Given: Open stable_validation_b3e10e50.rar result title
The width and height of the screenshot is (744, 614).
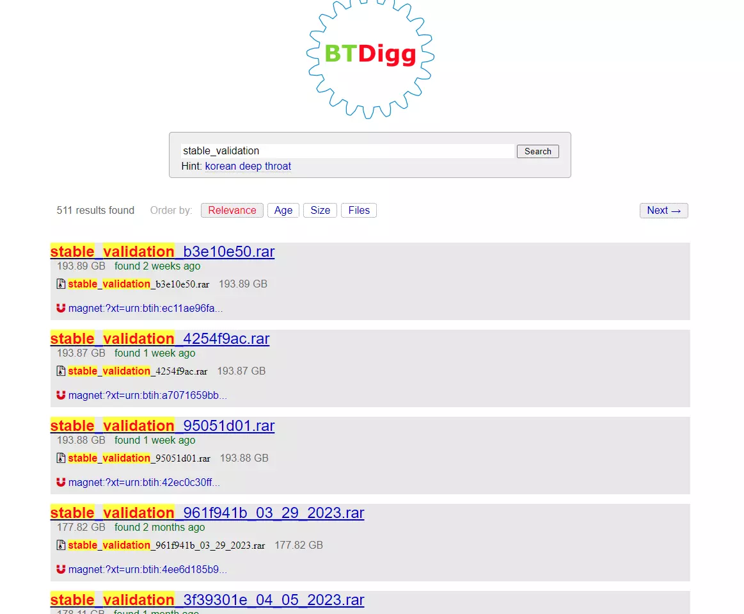Looking at the screenshot, I should coord(162,251).
